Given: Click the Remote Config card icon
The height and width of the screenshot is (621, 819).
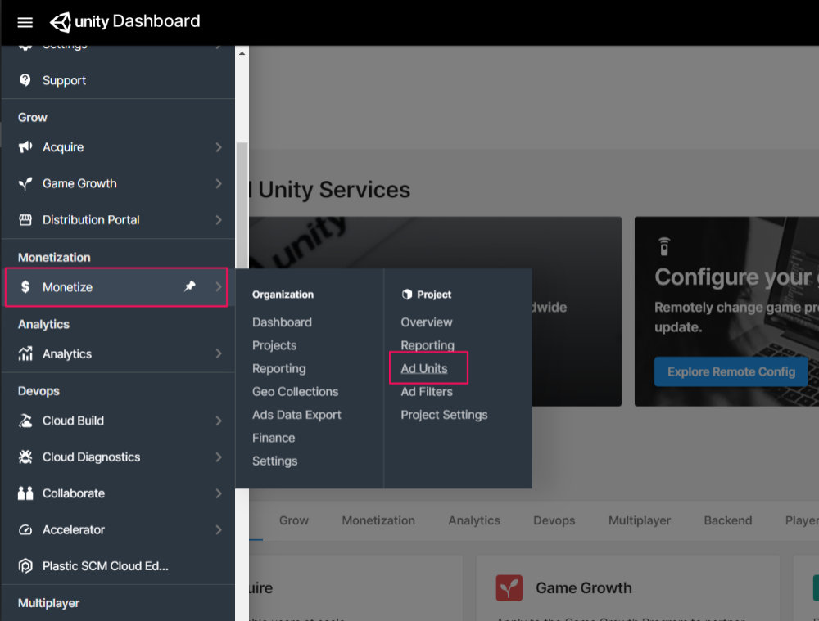Looking at the screenshot, I should 664,246.
